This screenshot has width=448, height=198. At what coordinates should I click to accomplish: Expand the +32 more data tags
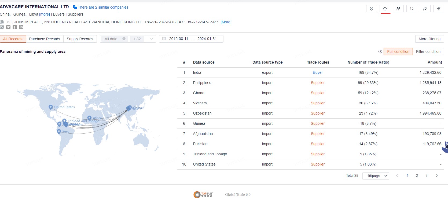click(x=137, y=39)
